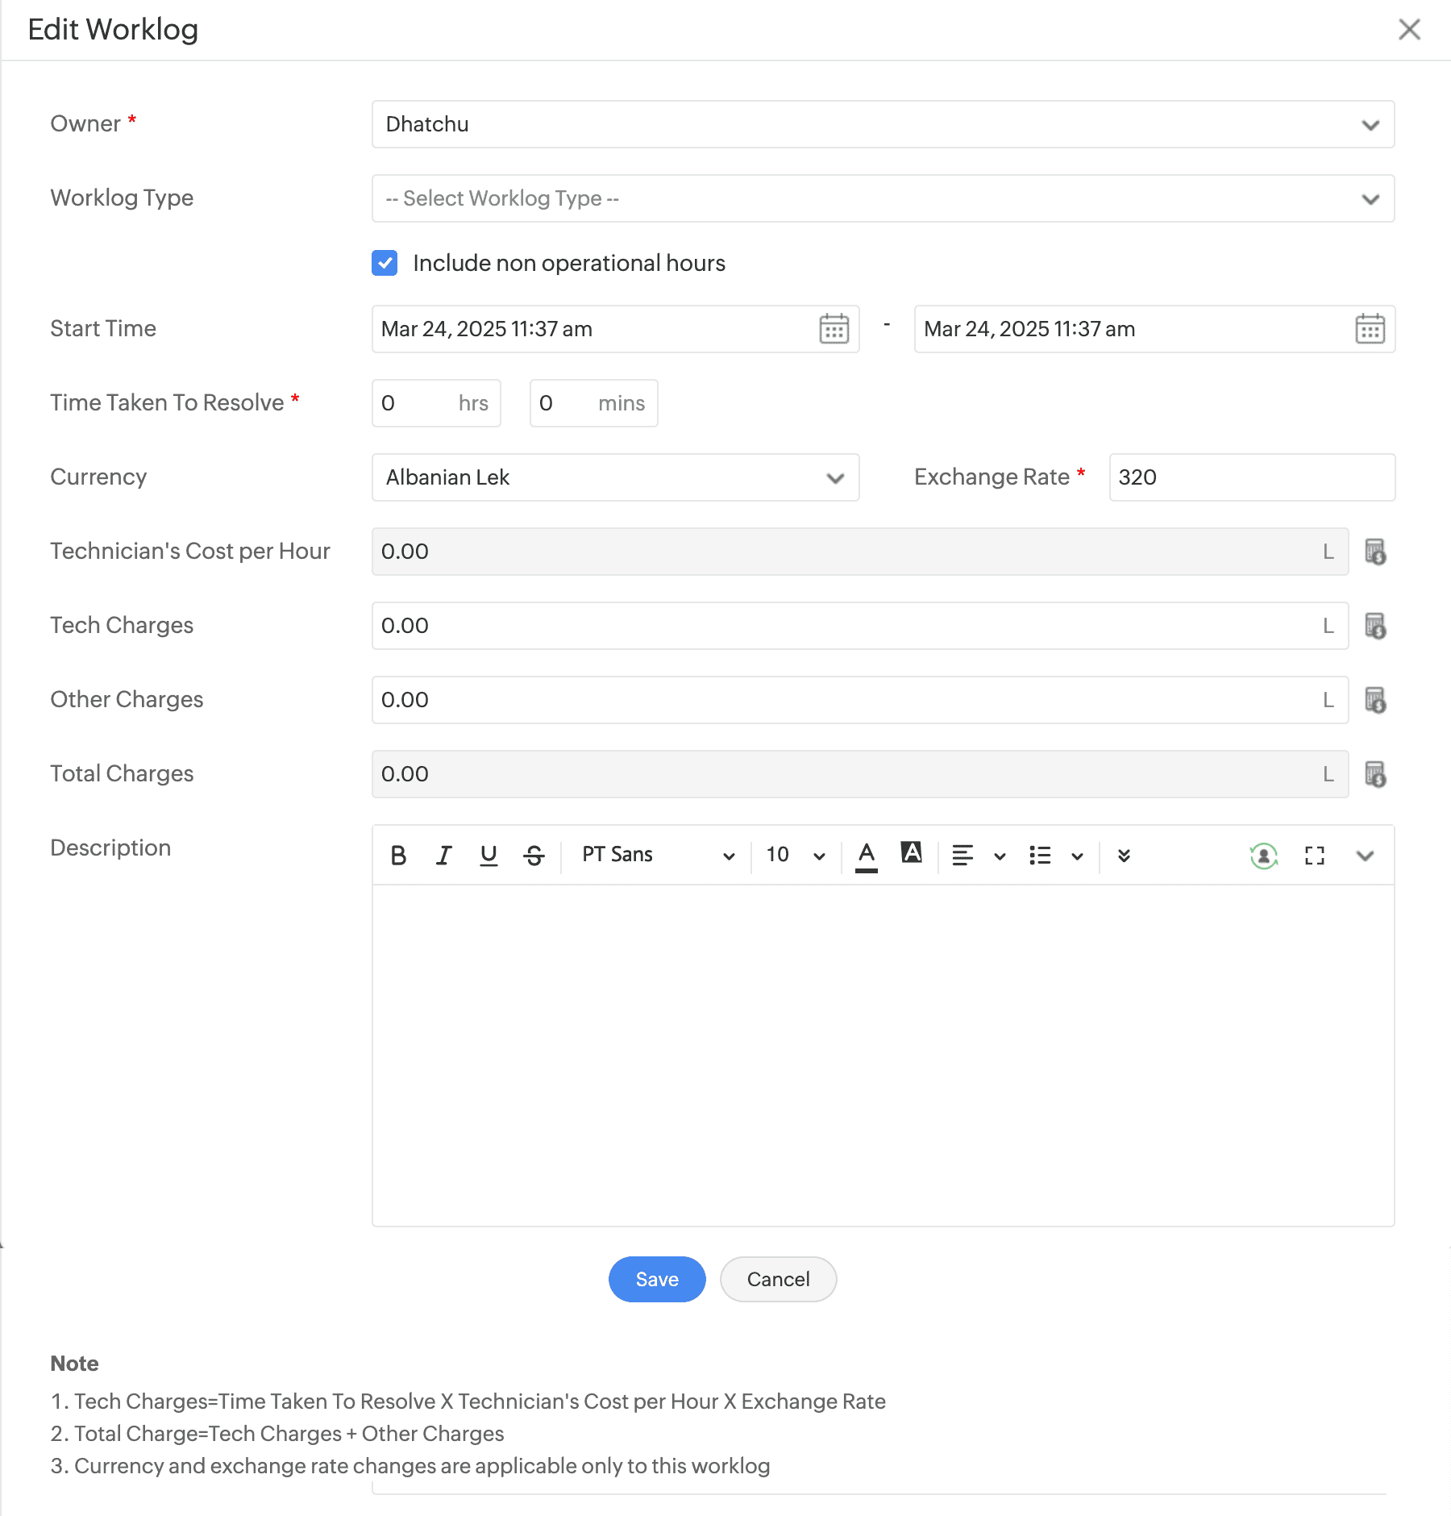Expand the description editor to fullscreen

coord(1314,856)
